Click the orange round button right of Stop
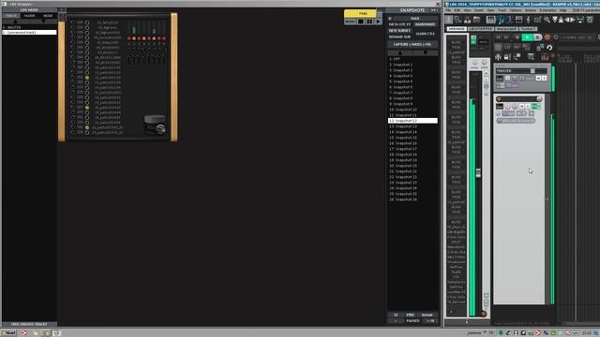The width and height of the screenshot is (600, 337). (547, 37)
